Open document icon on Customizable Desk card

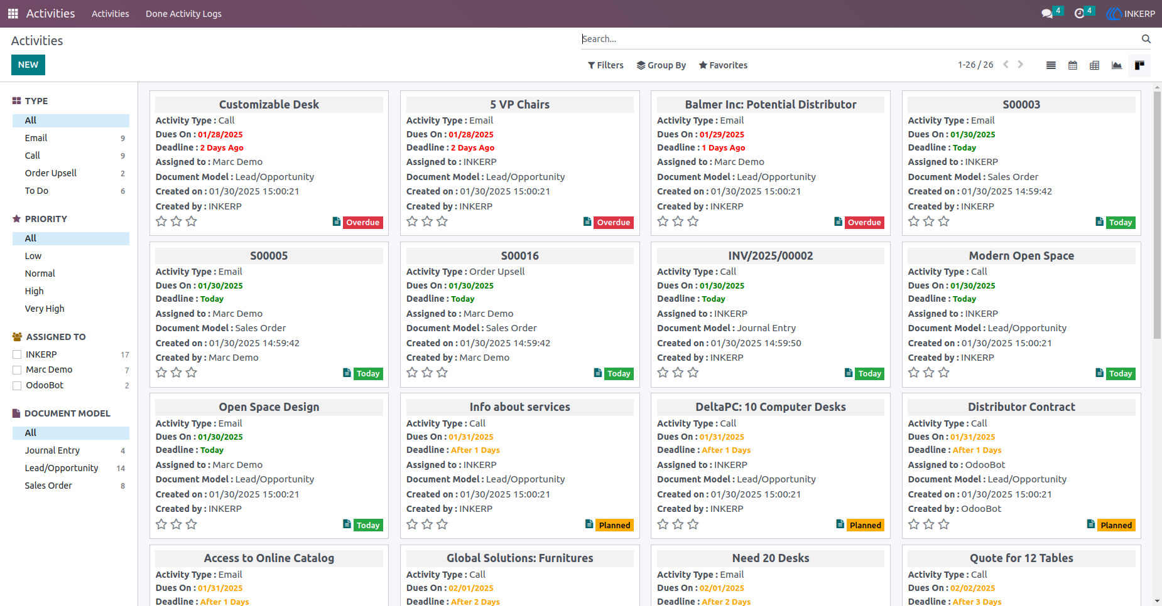pyautogui.click(x=337, y=221)
